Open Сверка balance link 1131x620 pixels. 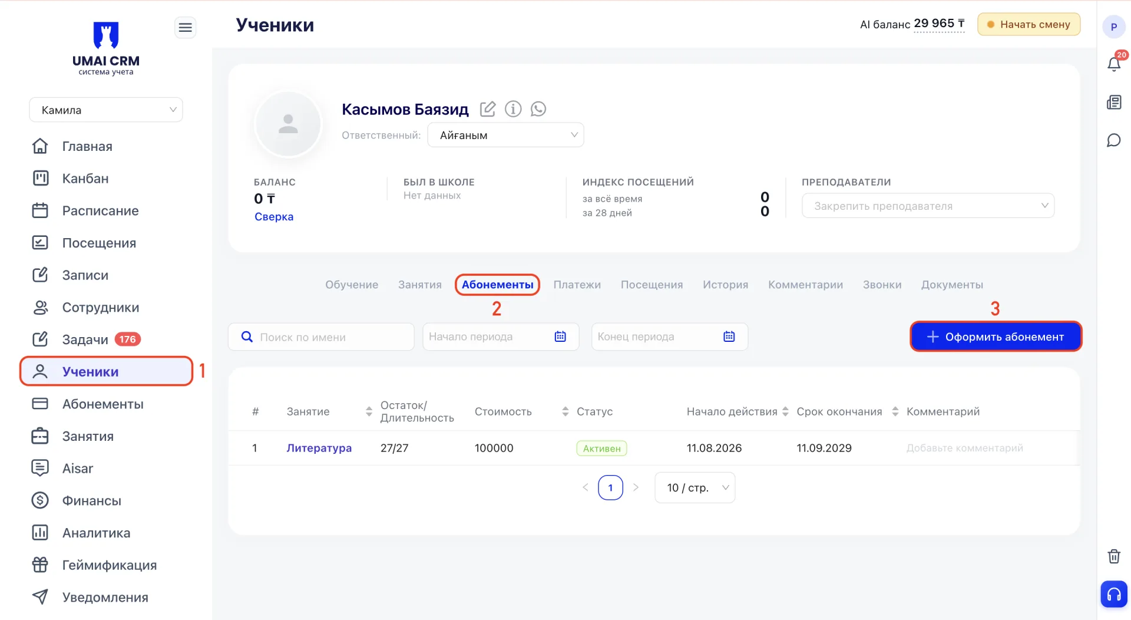tap(274, 217)
